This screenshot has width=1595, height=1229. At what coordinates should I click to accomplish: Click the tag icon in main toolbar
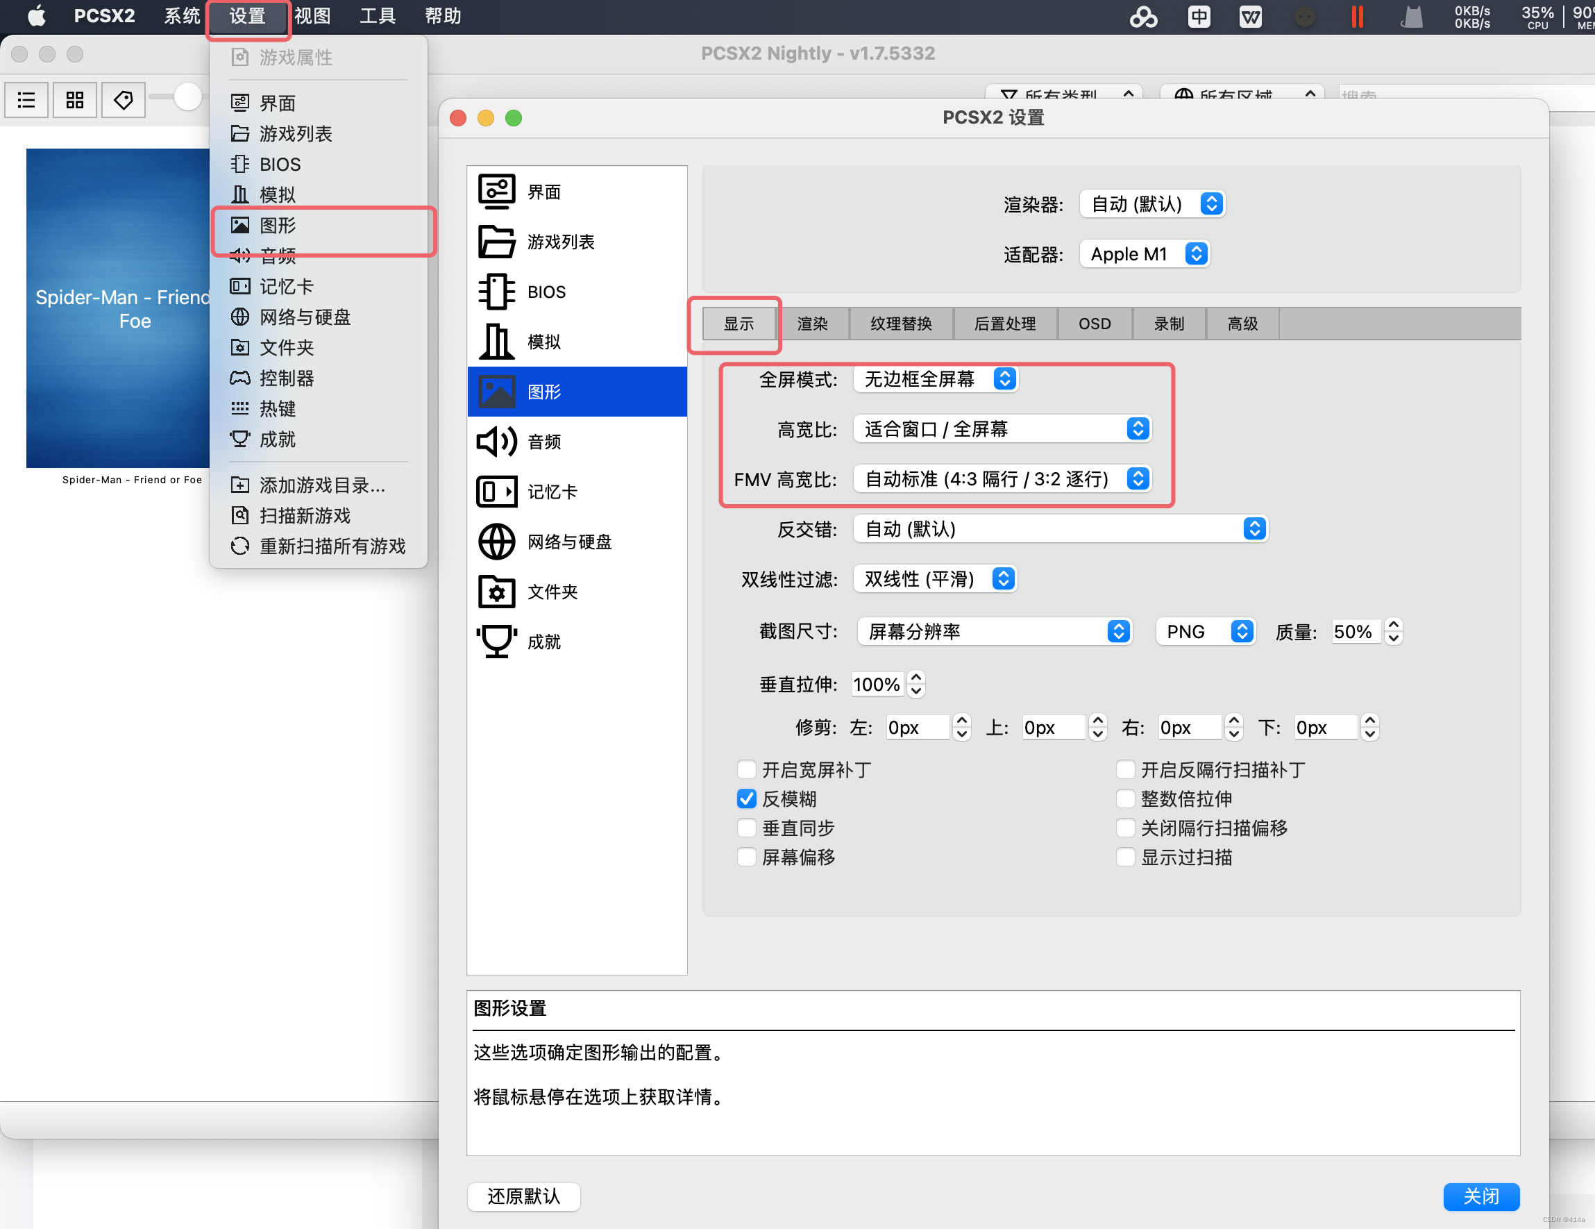124,99
